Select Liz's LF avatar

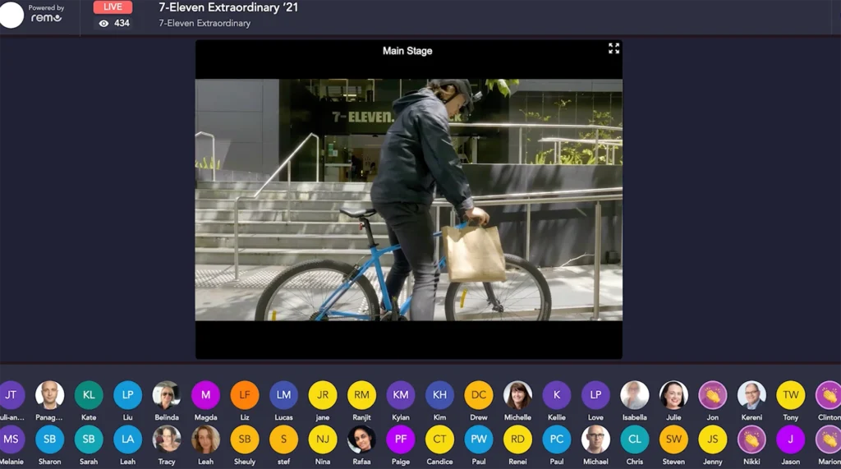click(x=245, y=395)
